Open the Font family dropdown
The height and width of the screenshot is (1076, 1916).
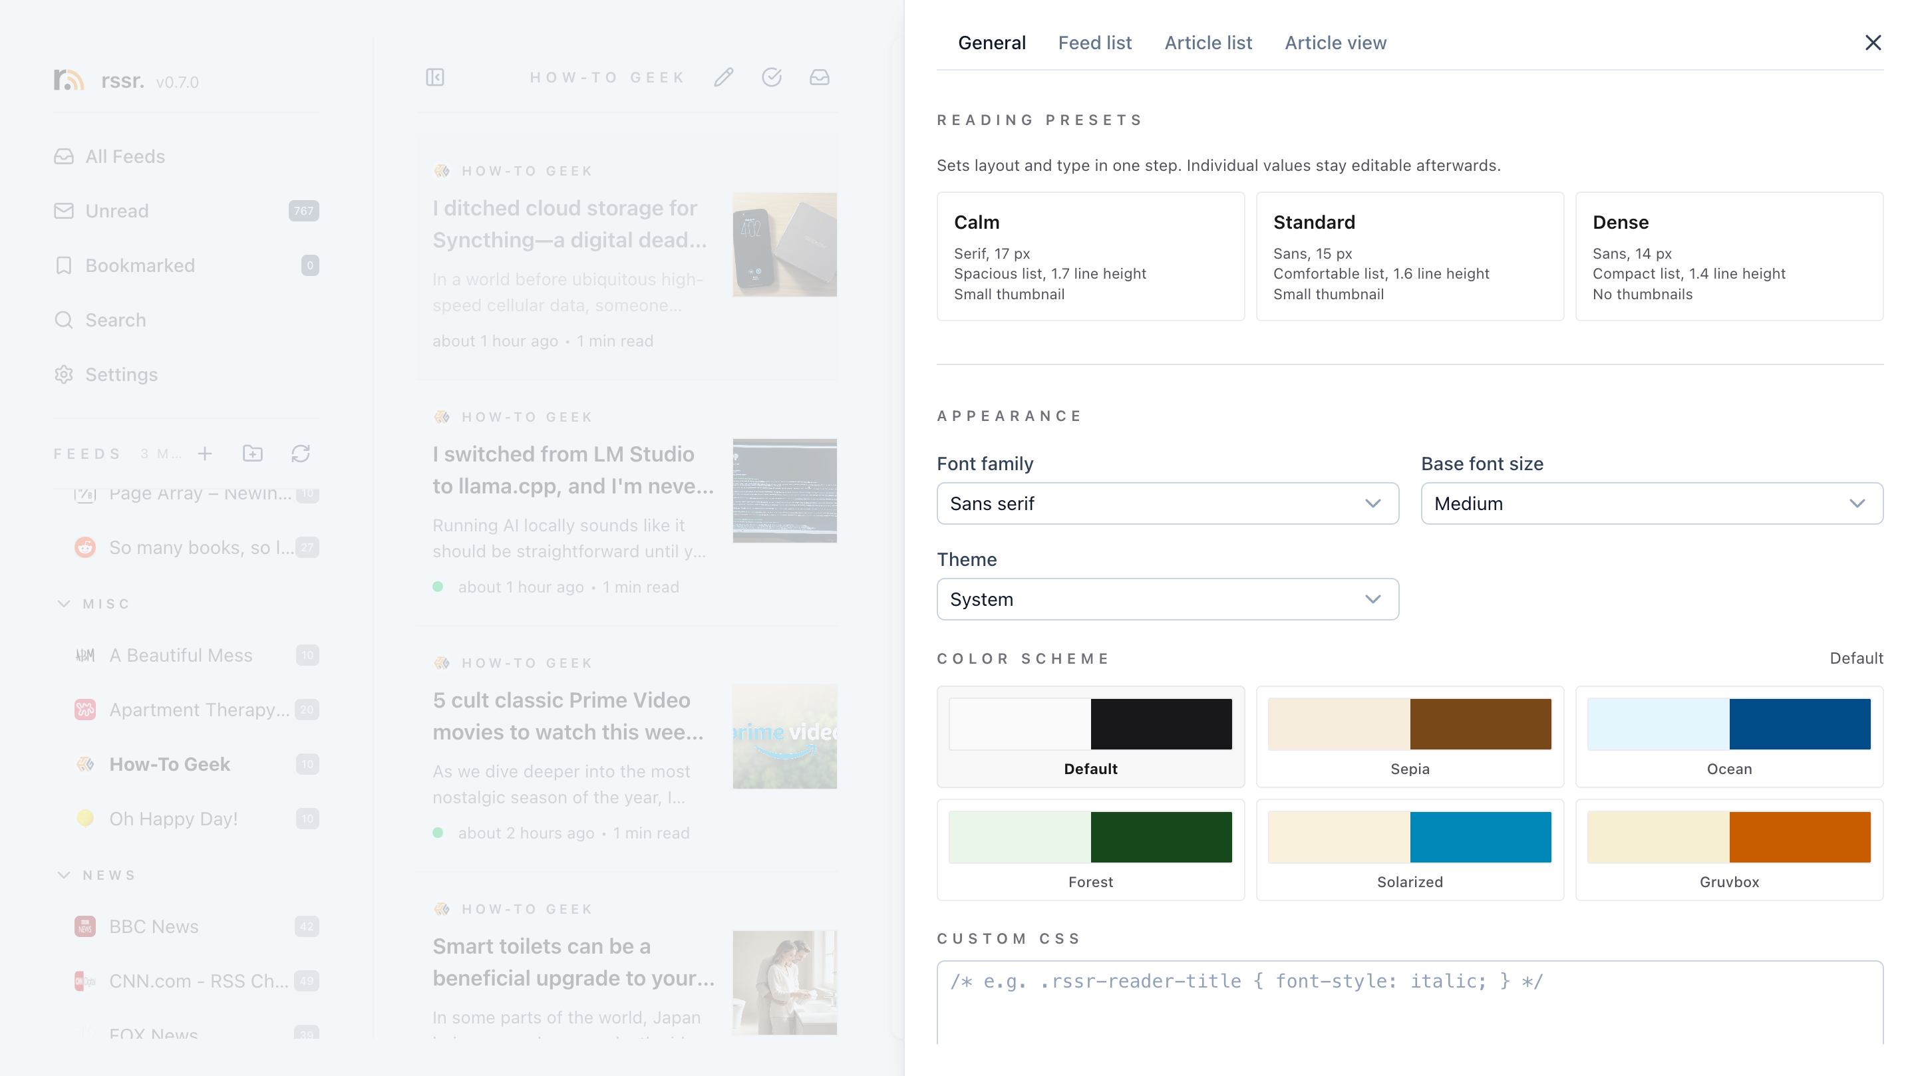click(1167, 503)
